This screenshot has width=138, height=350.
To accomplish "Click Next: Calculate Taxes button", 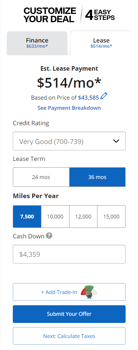I will click(x=69, y=336).
